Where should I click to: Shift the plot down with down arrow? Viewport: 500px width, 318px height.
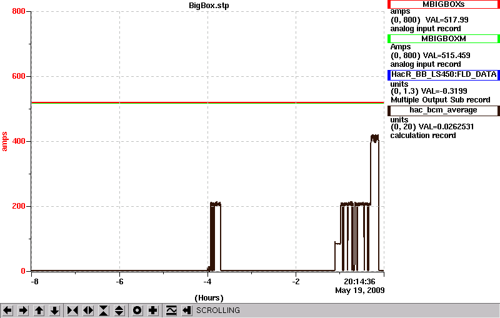(54, 311)
